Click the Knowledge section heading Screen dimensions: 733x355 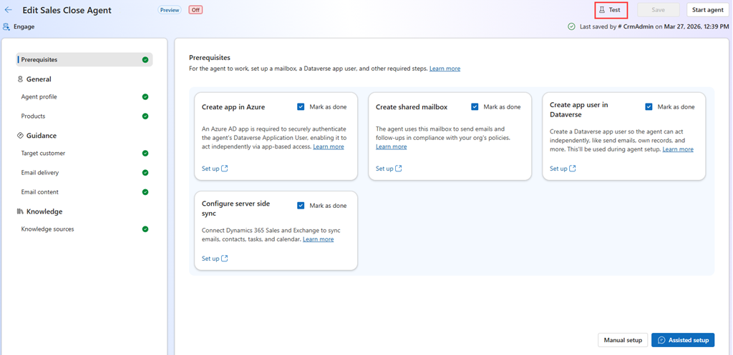click(x=44, y=211)
